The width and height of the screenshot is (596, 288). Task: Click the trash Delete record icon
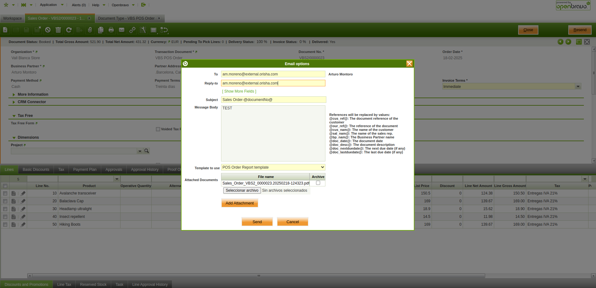pyautogui.click(x=58, y=30)
